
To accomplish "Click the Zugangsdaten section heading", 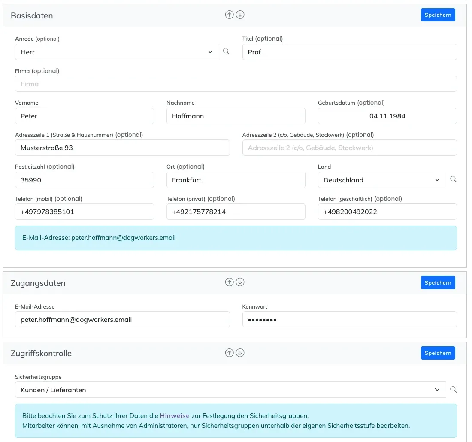I will [38, 283].
